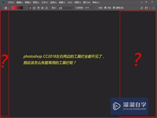Click the search magnifier icon
Screen dimensions: 157x118
coord(142,8)
